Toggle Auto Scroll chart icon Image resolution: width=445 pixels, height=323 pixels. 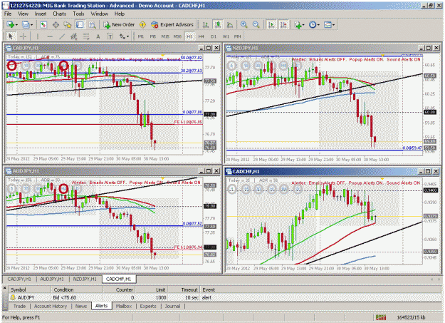coord(271,25)
